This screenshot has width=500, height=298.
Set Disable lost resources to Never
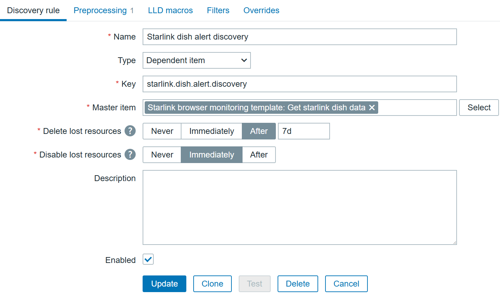click(x=162, y=155)
